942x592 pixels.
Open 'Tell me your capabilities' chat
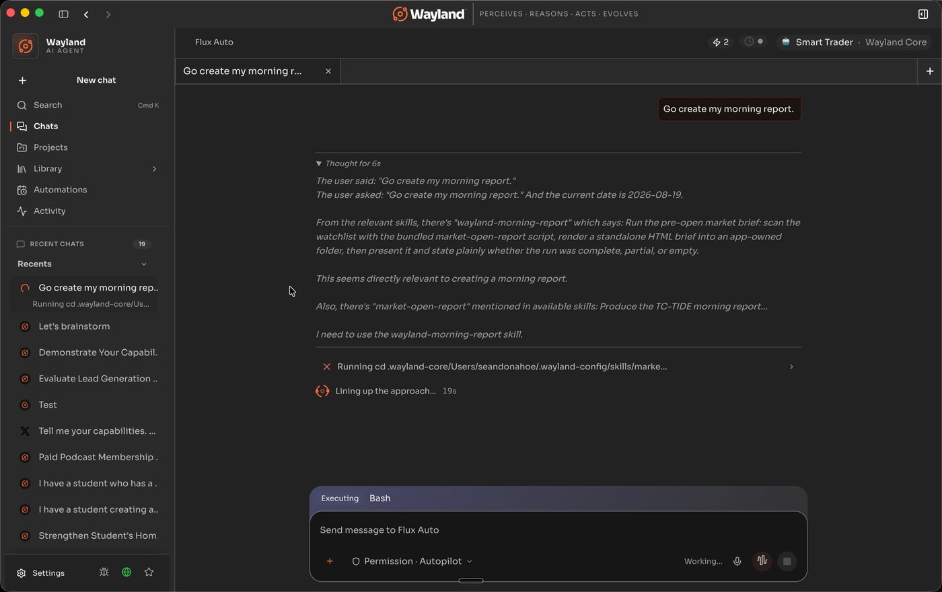85,431
